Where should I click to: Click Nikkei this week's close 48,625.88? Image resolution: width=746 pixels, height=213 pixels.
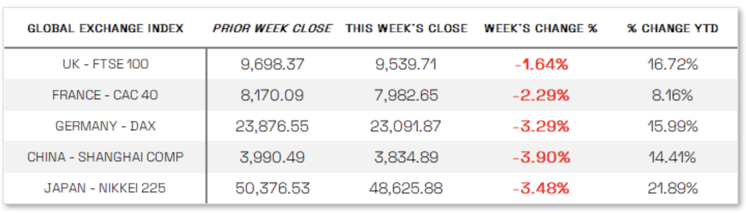(406, 188)
